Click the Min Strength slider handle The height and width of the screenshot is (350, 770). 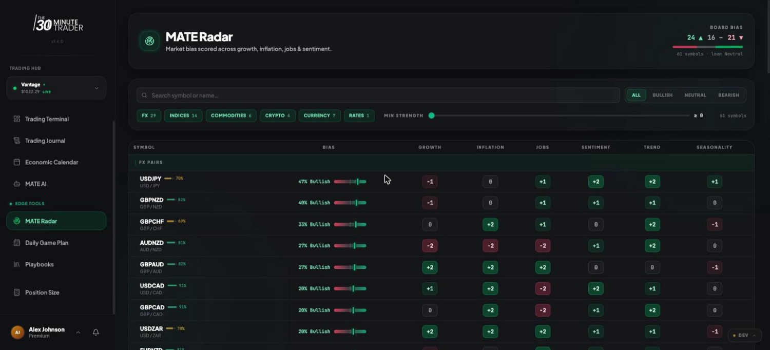coord(432,115)
